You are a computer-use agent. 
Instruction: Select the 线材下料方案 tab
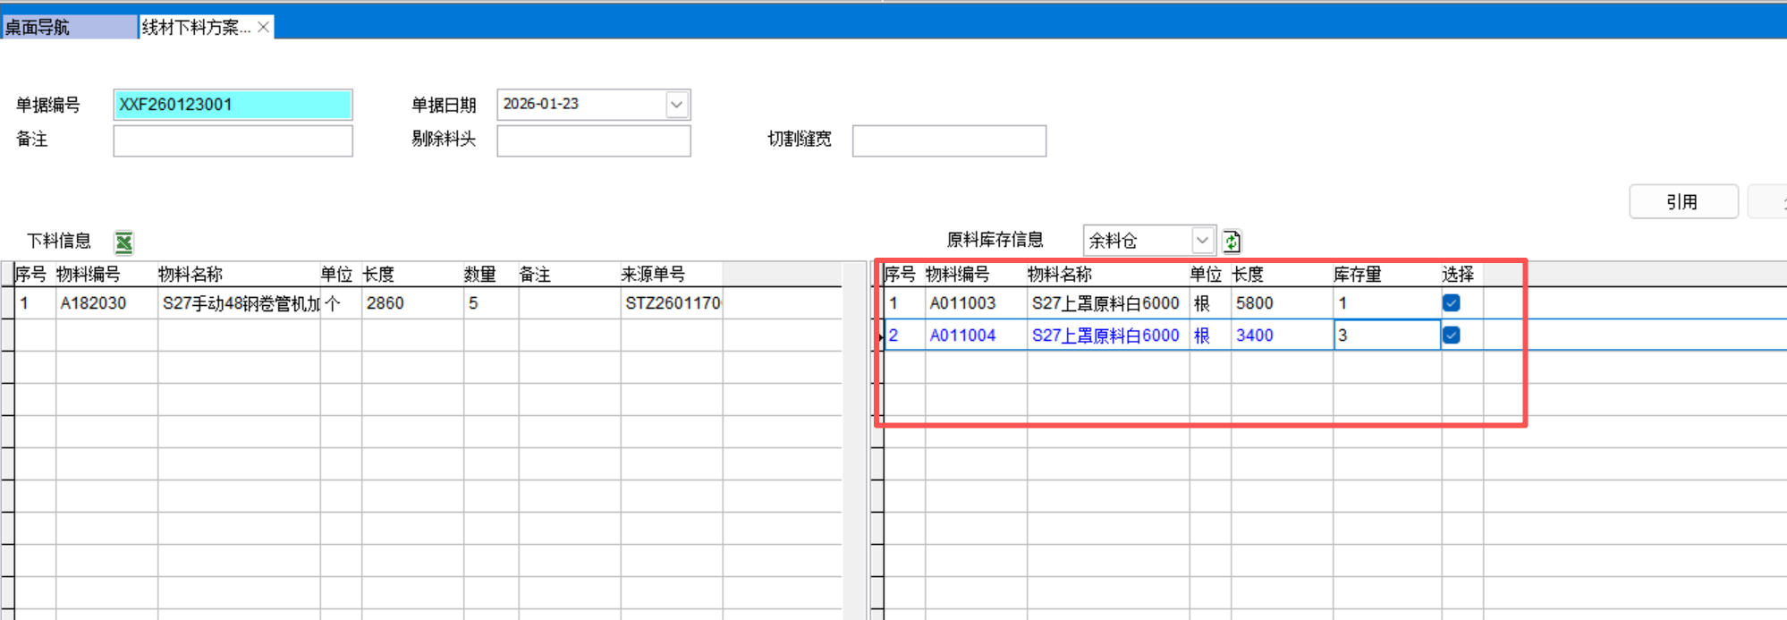(x=196, y=28)
